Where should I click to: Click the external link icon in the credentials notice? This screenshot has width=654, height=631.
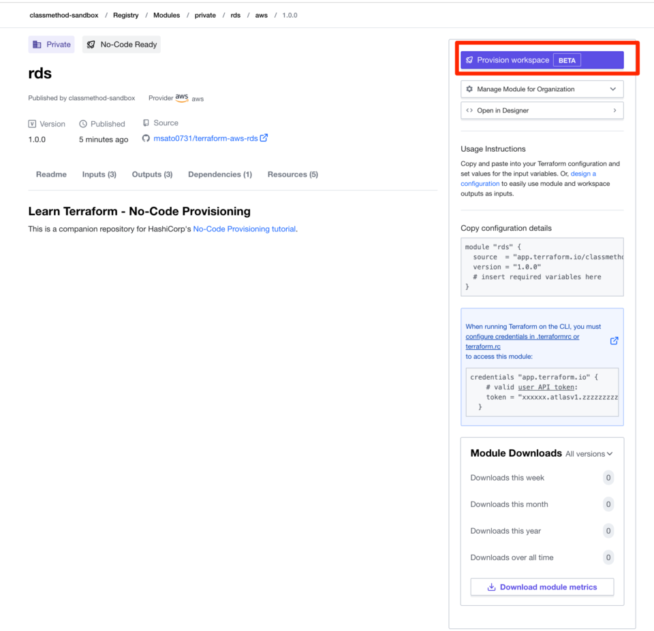614,340
